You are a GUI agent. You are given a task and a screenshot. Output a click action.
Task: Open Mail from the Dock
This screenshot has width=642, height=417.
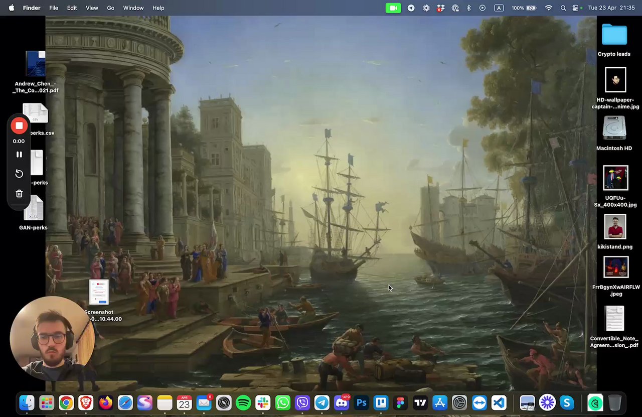click(204, 402)
